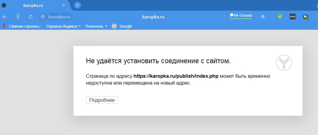Click the gear icon in tab strip

pos(4,5)
